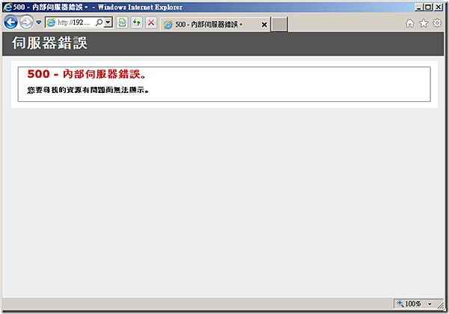The image size is (449, 314).
Task: Click the zoom level 100% button
Action: point(410,304)
